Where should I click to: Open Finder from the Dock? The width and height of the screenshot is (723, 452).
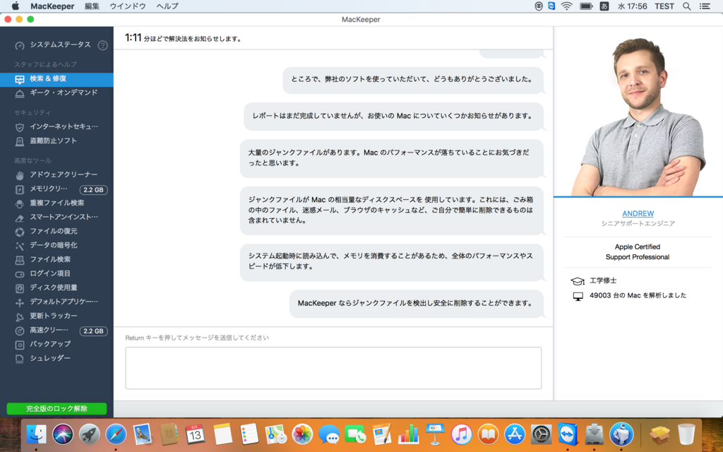pyautogui.click(x=36, y=434)
